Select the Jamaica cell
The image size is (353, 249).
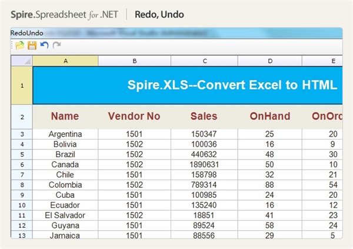(x=65, y=235)
